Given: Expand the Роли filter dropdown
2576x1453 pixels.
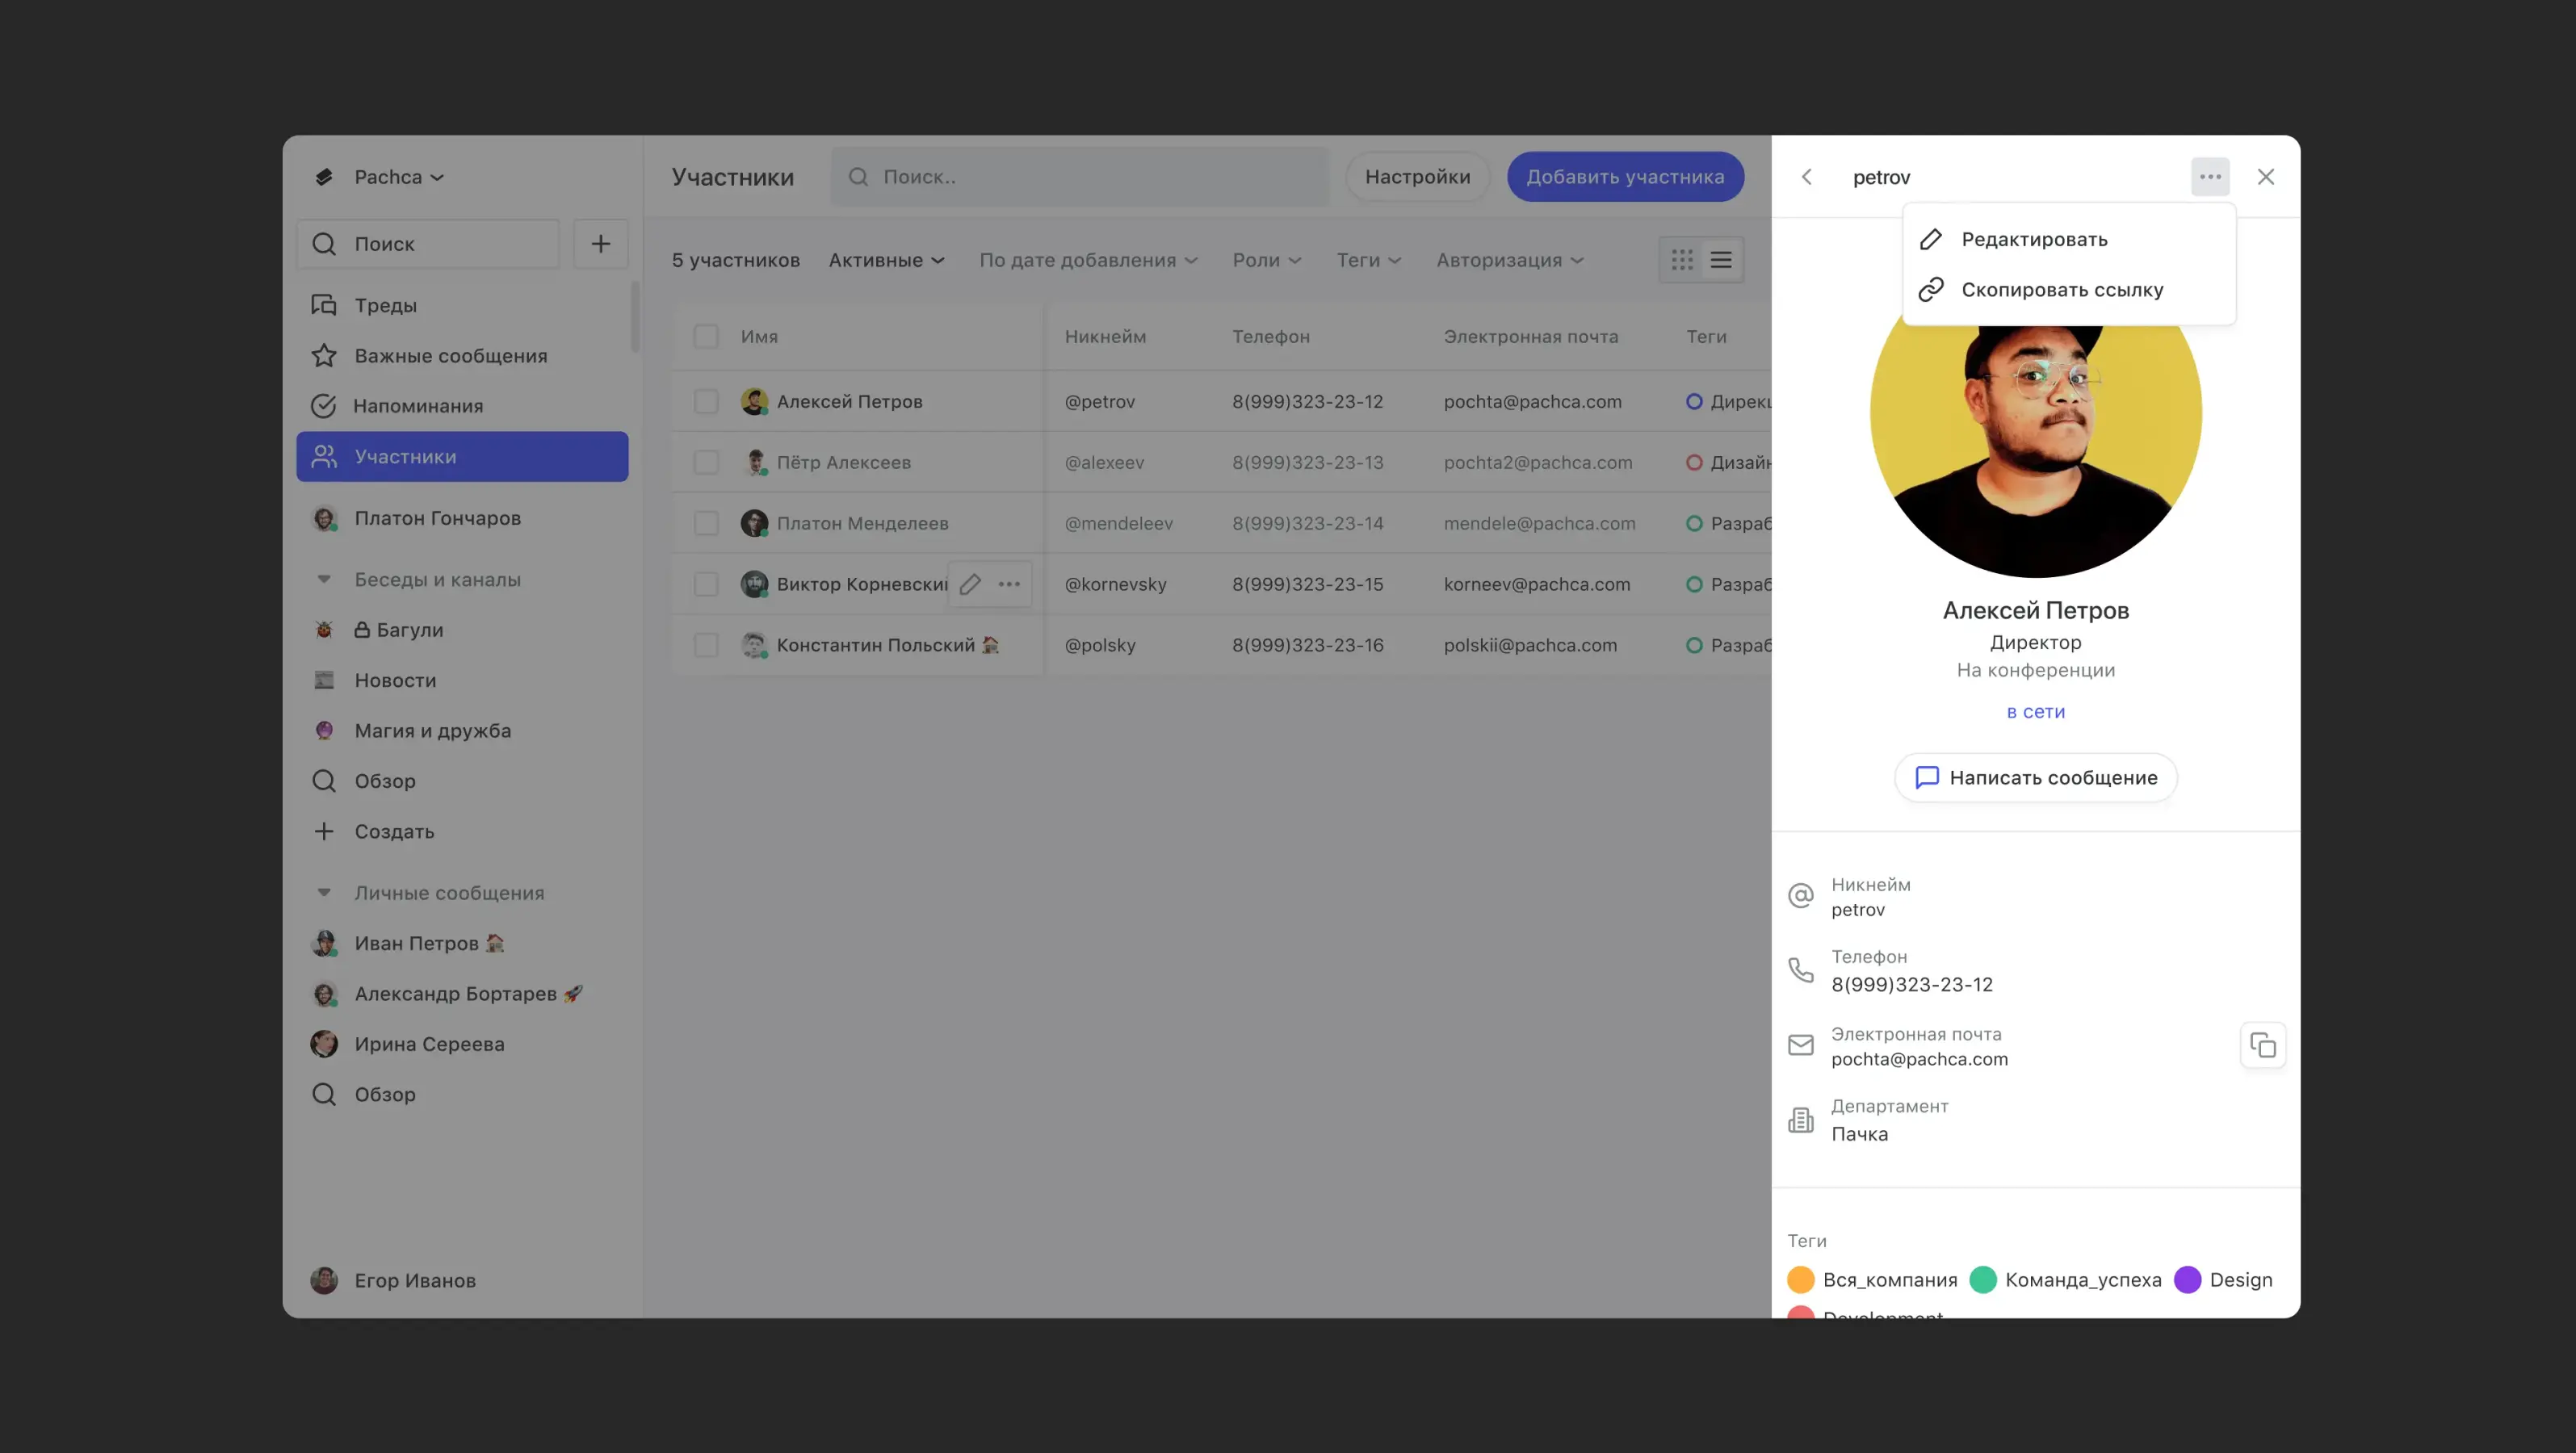Looking at the screenshot, I should (1266, 260).
